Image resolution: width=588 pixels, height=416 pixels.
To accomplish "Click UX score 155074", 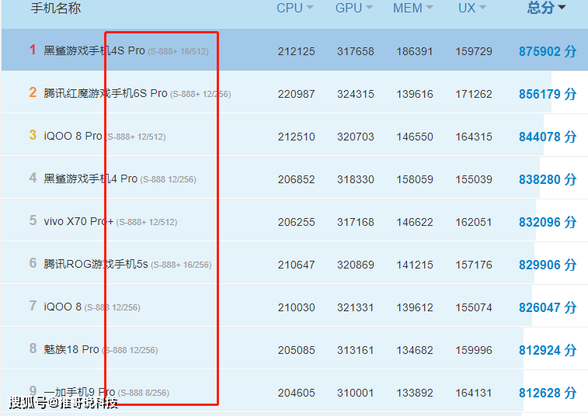I will (x=474, y=307).
